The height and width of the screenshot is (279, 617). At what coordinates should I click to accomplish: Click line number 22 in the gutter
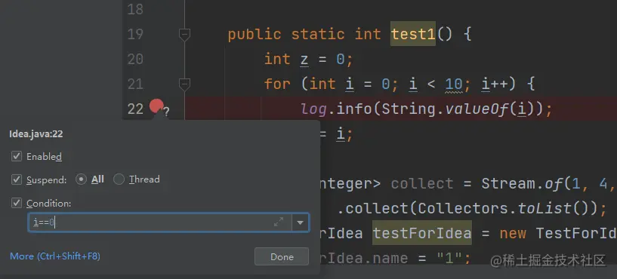[135, 109]
